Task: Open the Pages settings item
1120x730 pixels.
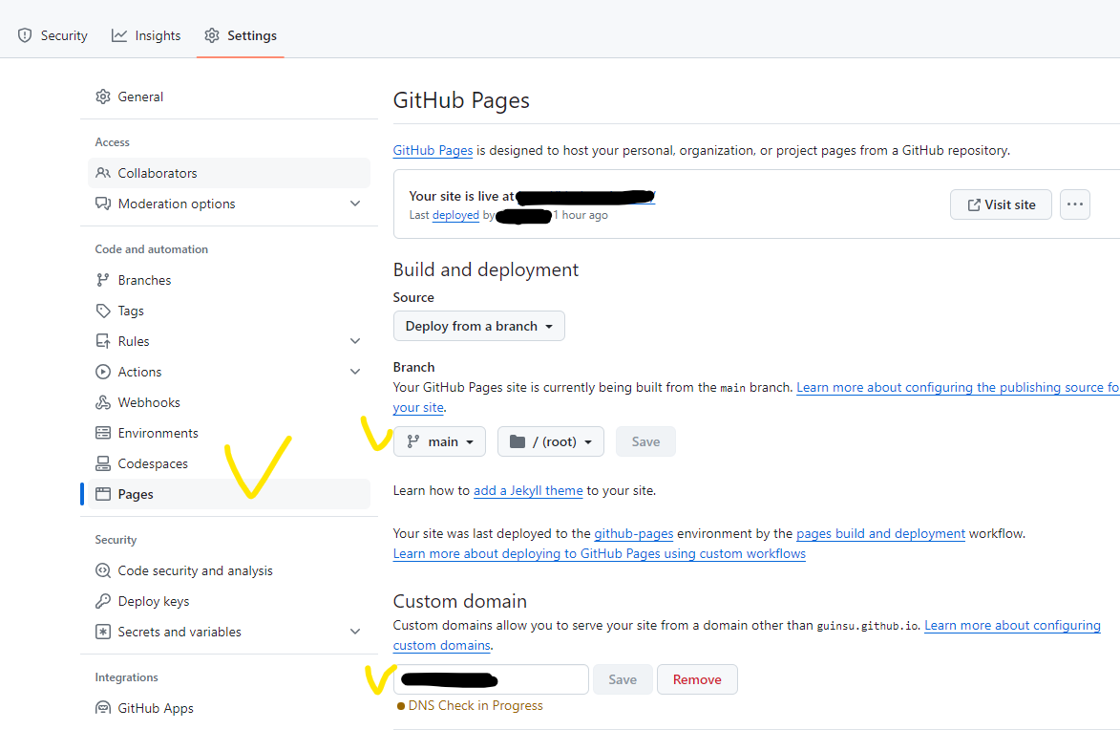Action: [x=228, y=494]
